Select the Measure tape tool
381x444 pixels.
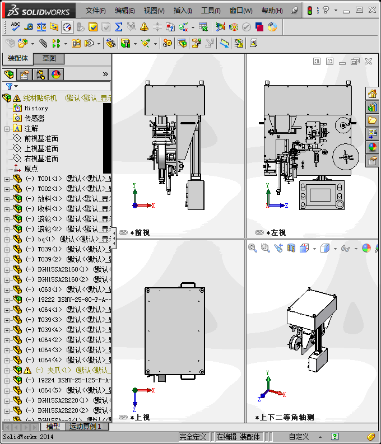click(29, 27)
